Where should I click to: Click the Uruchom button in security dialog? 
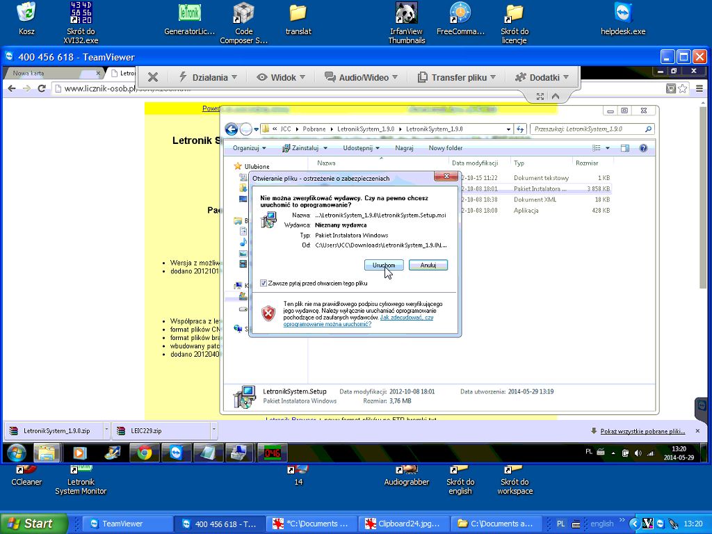tap(383, 265)
